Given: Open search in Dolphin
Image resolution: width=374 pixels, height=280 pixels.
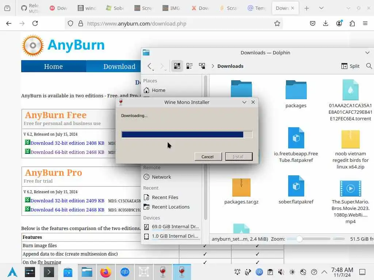Looking at the screenshot, I should click(369, 66).
